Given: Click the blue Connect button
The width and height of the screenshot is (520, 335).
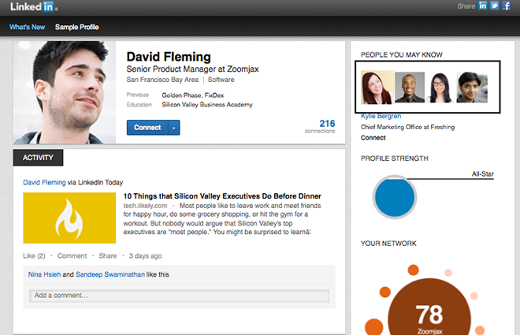Looking at the screenshot, I should pos(147,127).
